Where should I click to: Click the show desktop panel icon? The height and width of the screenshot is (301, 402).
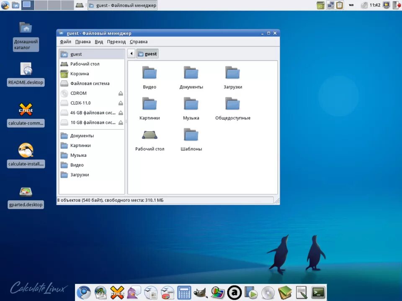pyautogui.click(x=80, y=5)
